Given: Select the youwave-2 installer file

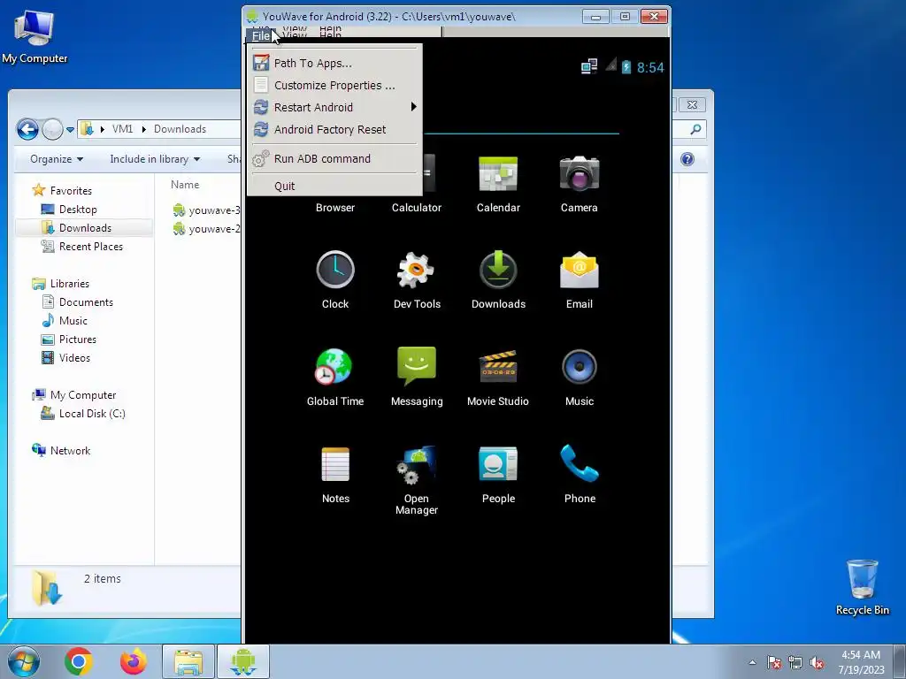Looking at the screenshot, I should (206, 229).
